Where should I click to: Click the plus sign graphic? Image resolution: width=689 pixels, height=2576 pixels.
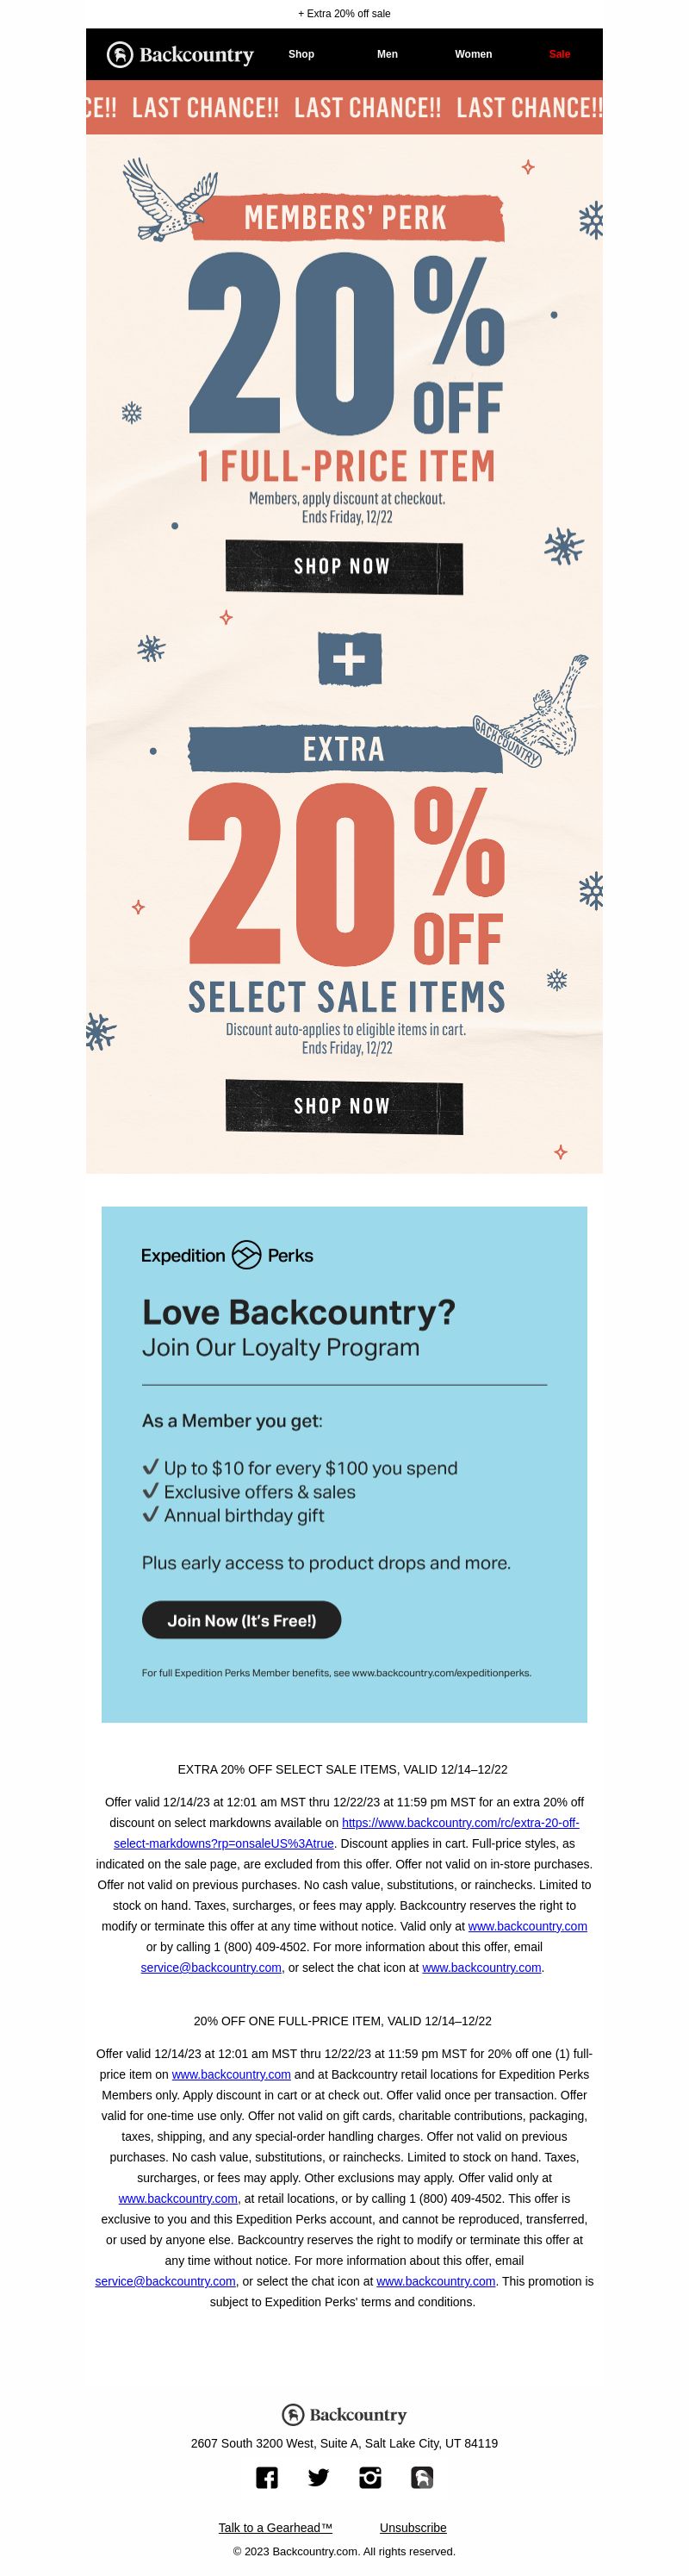(x=349, y=659)
